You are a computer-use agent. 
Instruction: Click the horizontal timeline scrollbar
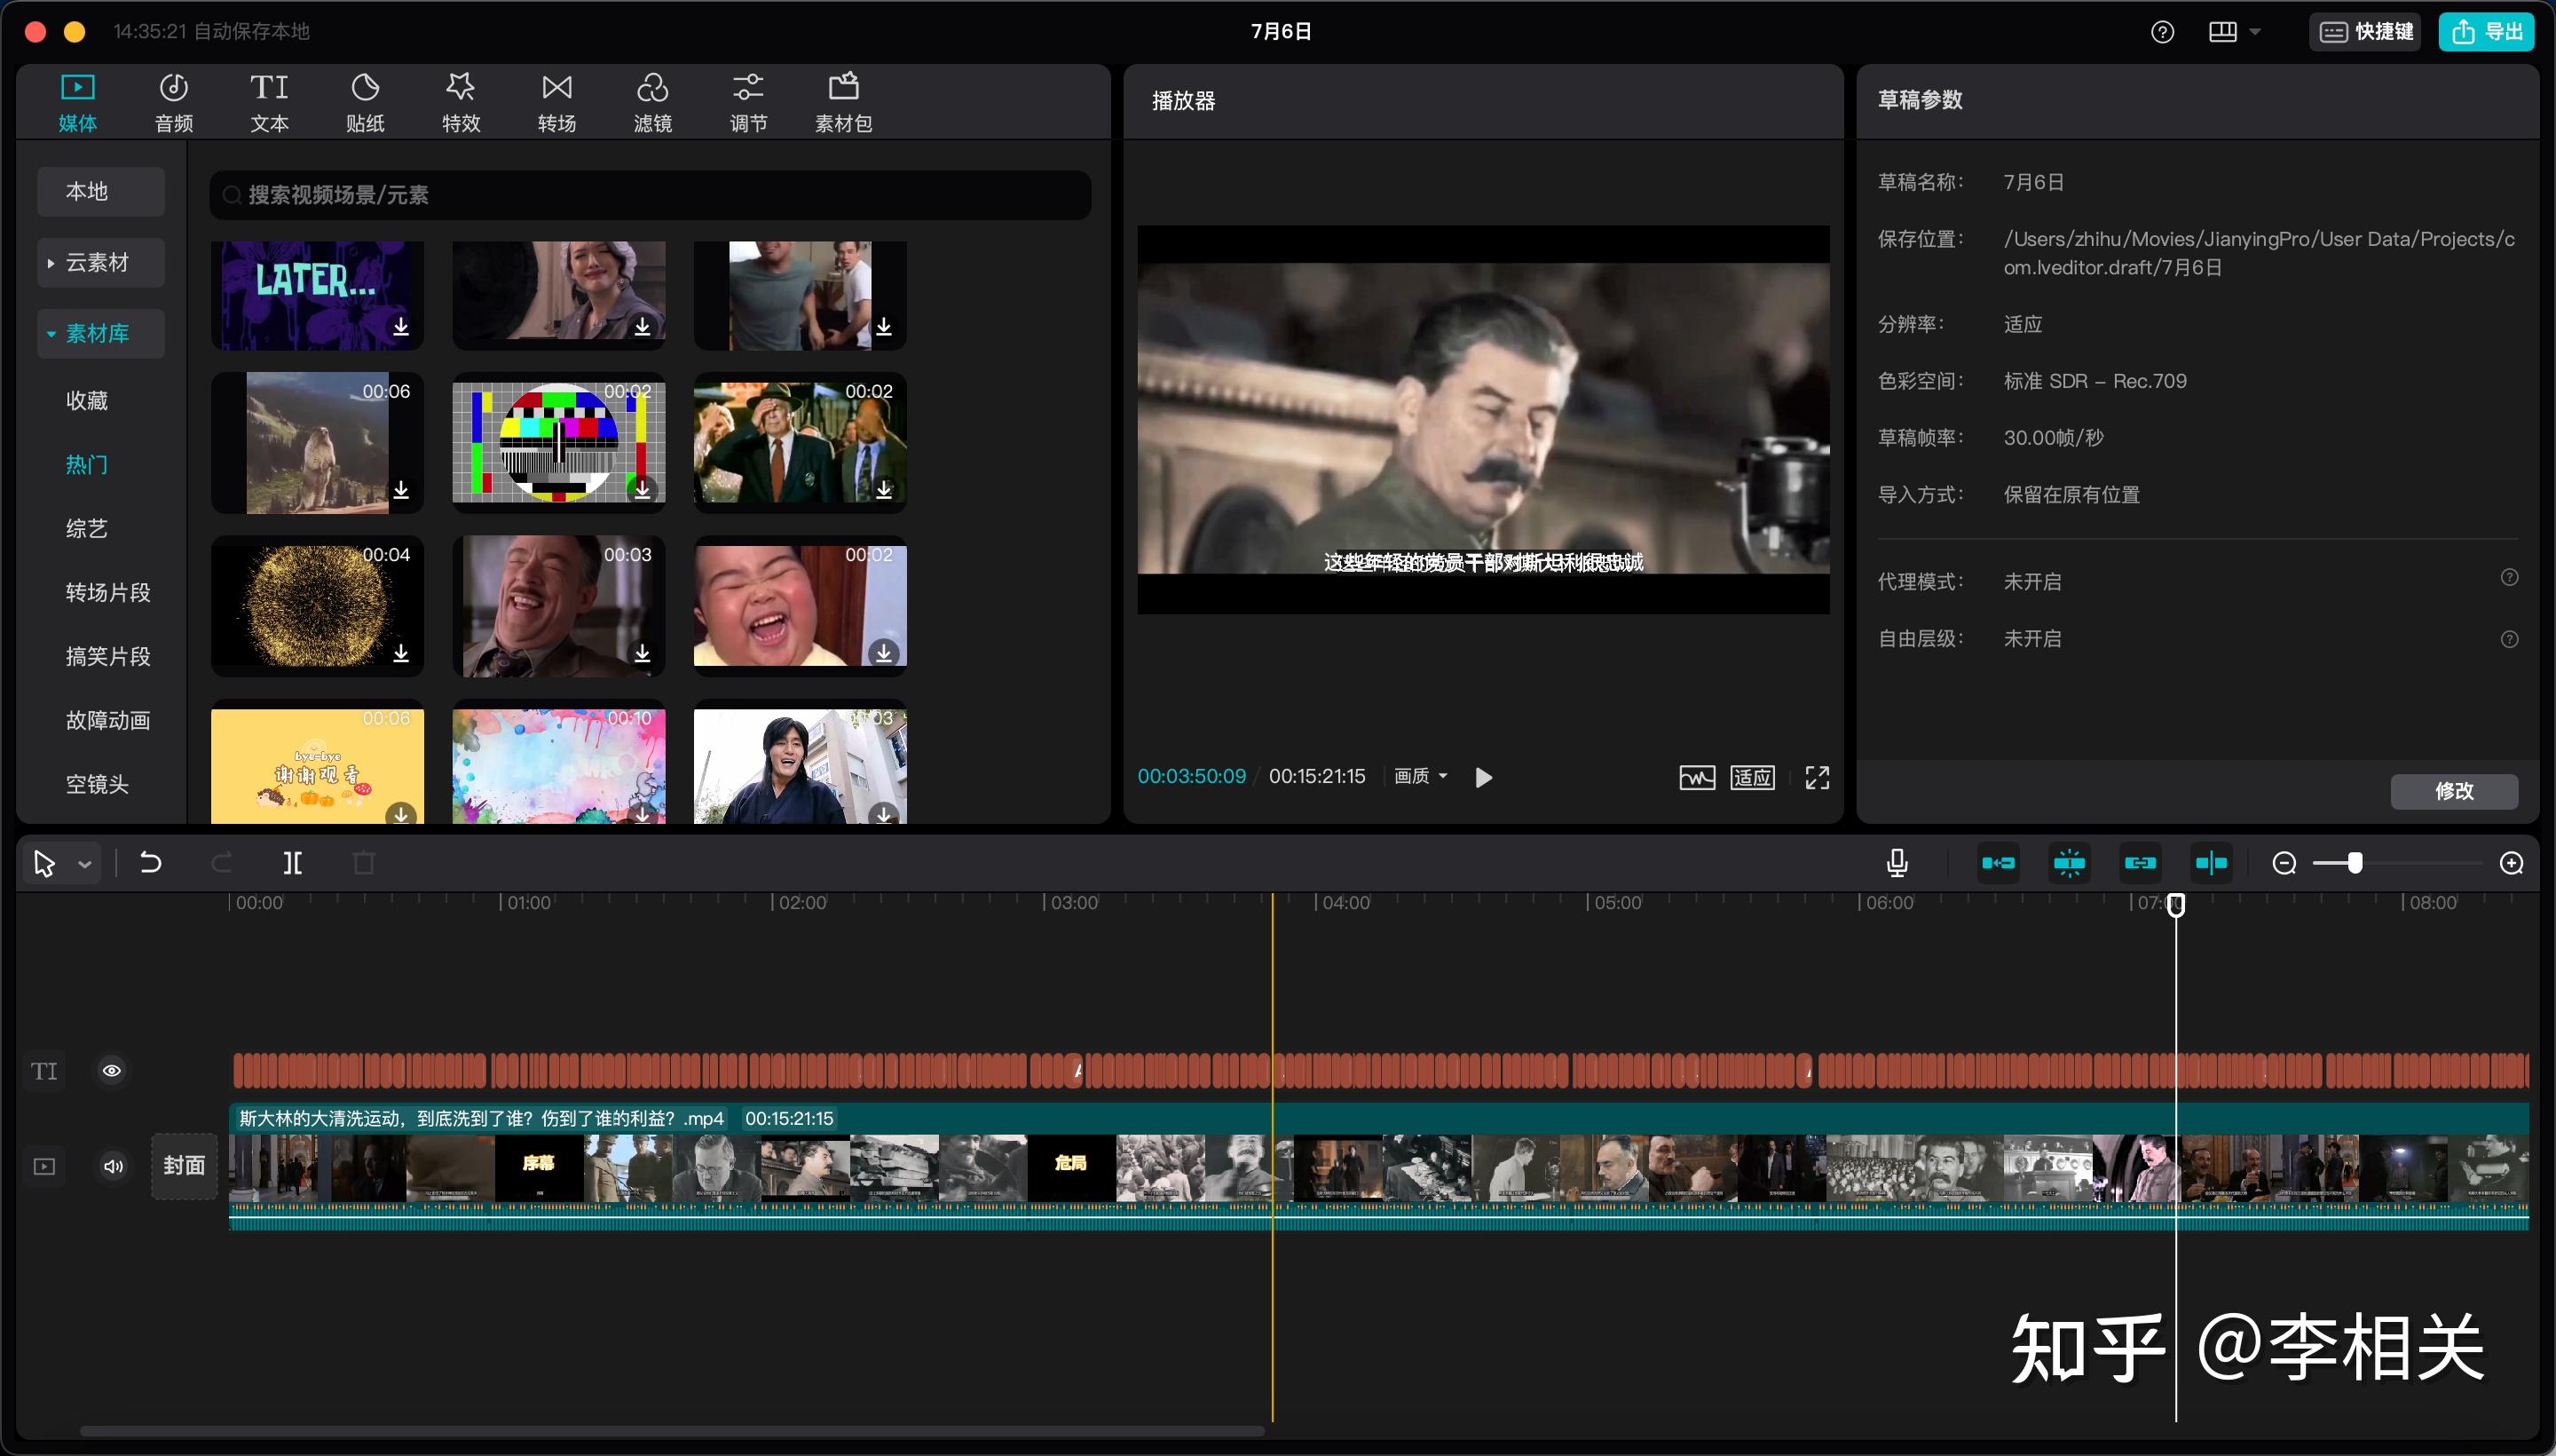click(x=672, y=1431)
